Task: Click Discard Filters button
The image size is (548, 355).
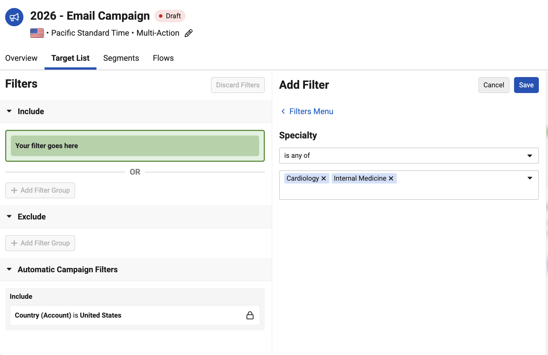Action: pos(238,85)
